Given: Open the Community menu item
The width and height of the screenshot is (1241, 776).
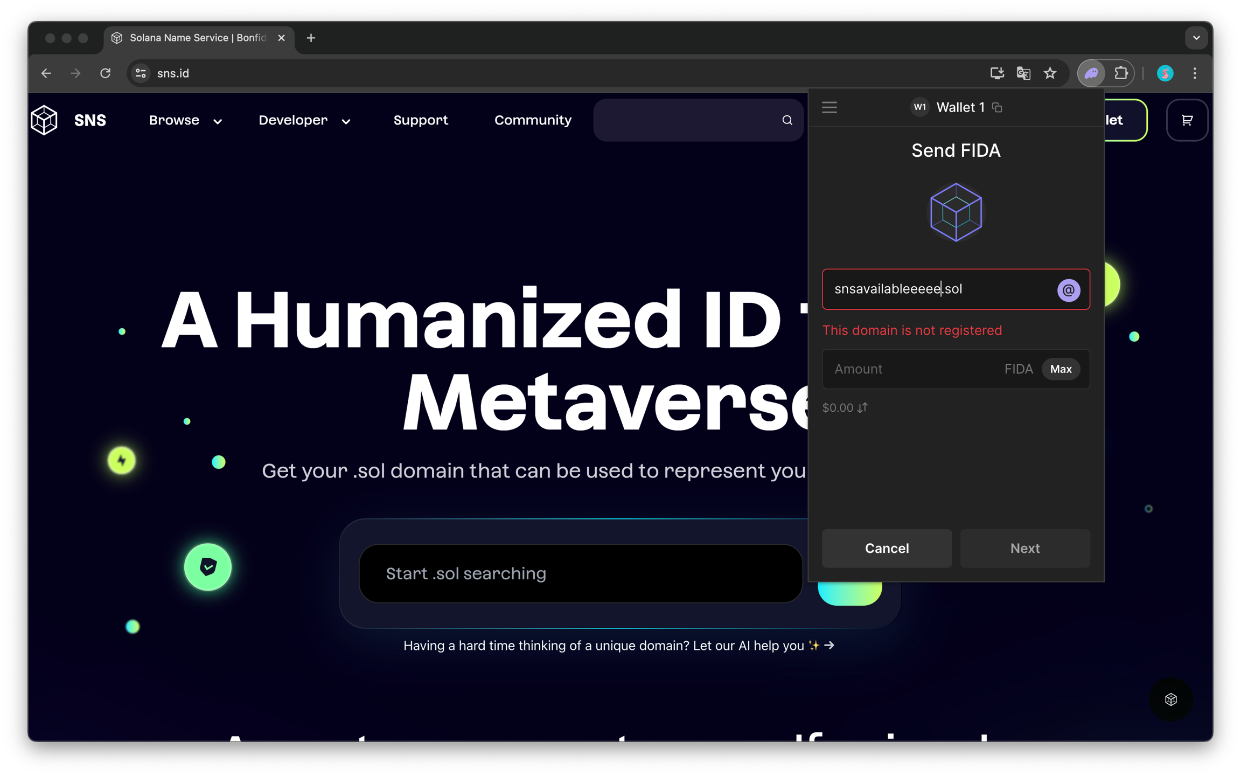Looking at the screenshot, I should 533,120.
